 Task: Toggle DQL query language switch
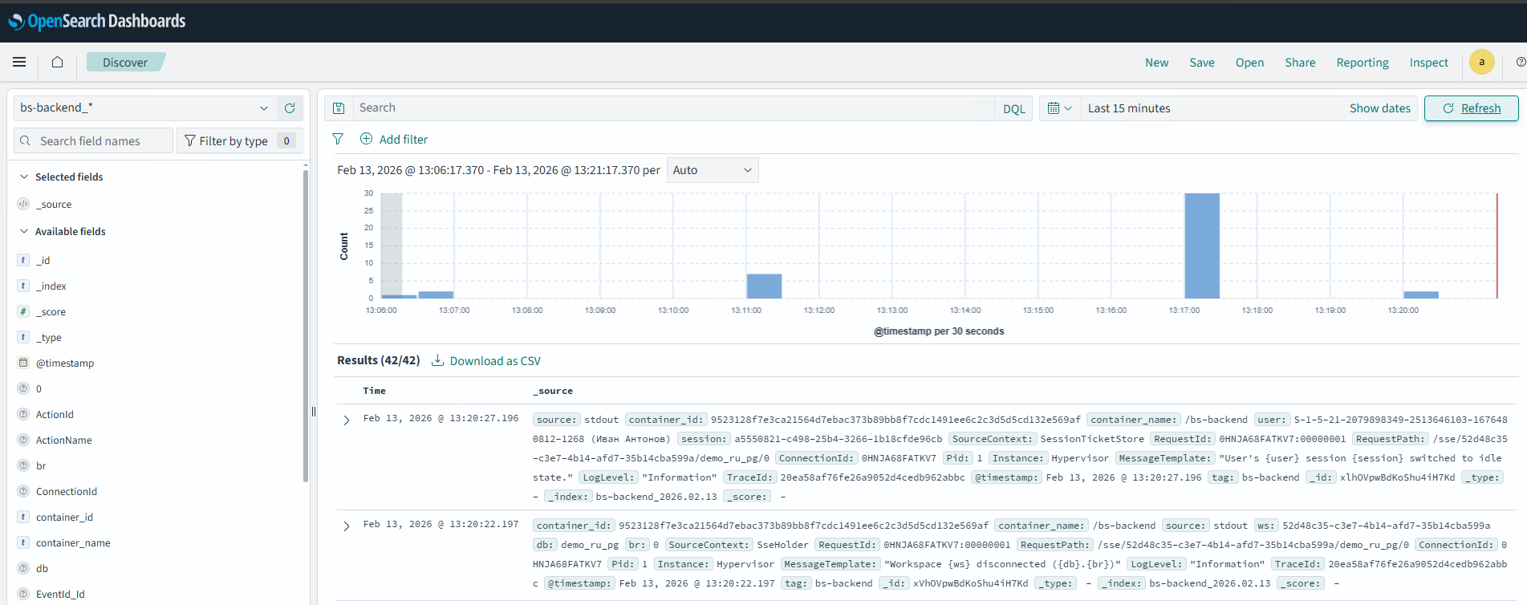tap(1013, 109)
